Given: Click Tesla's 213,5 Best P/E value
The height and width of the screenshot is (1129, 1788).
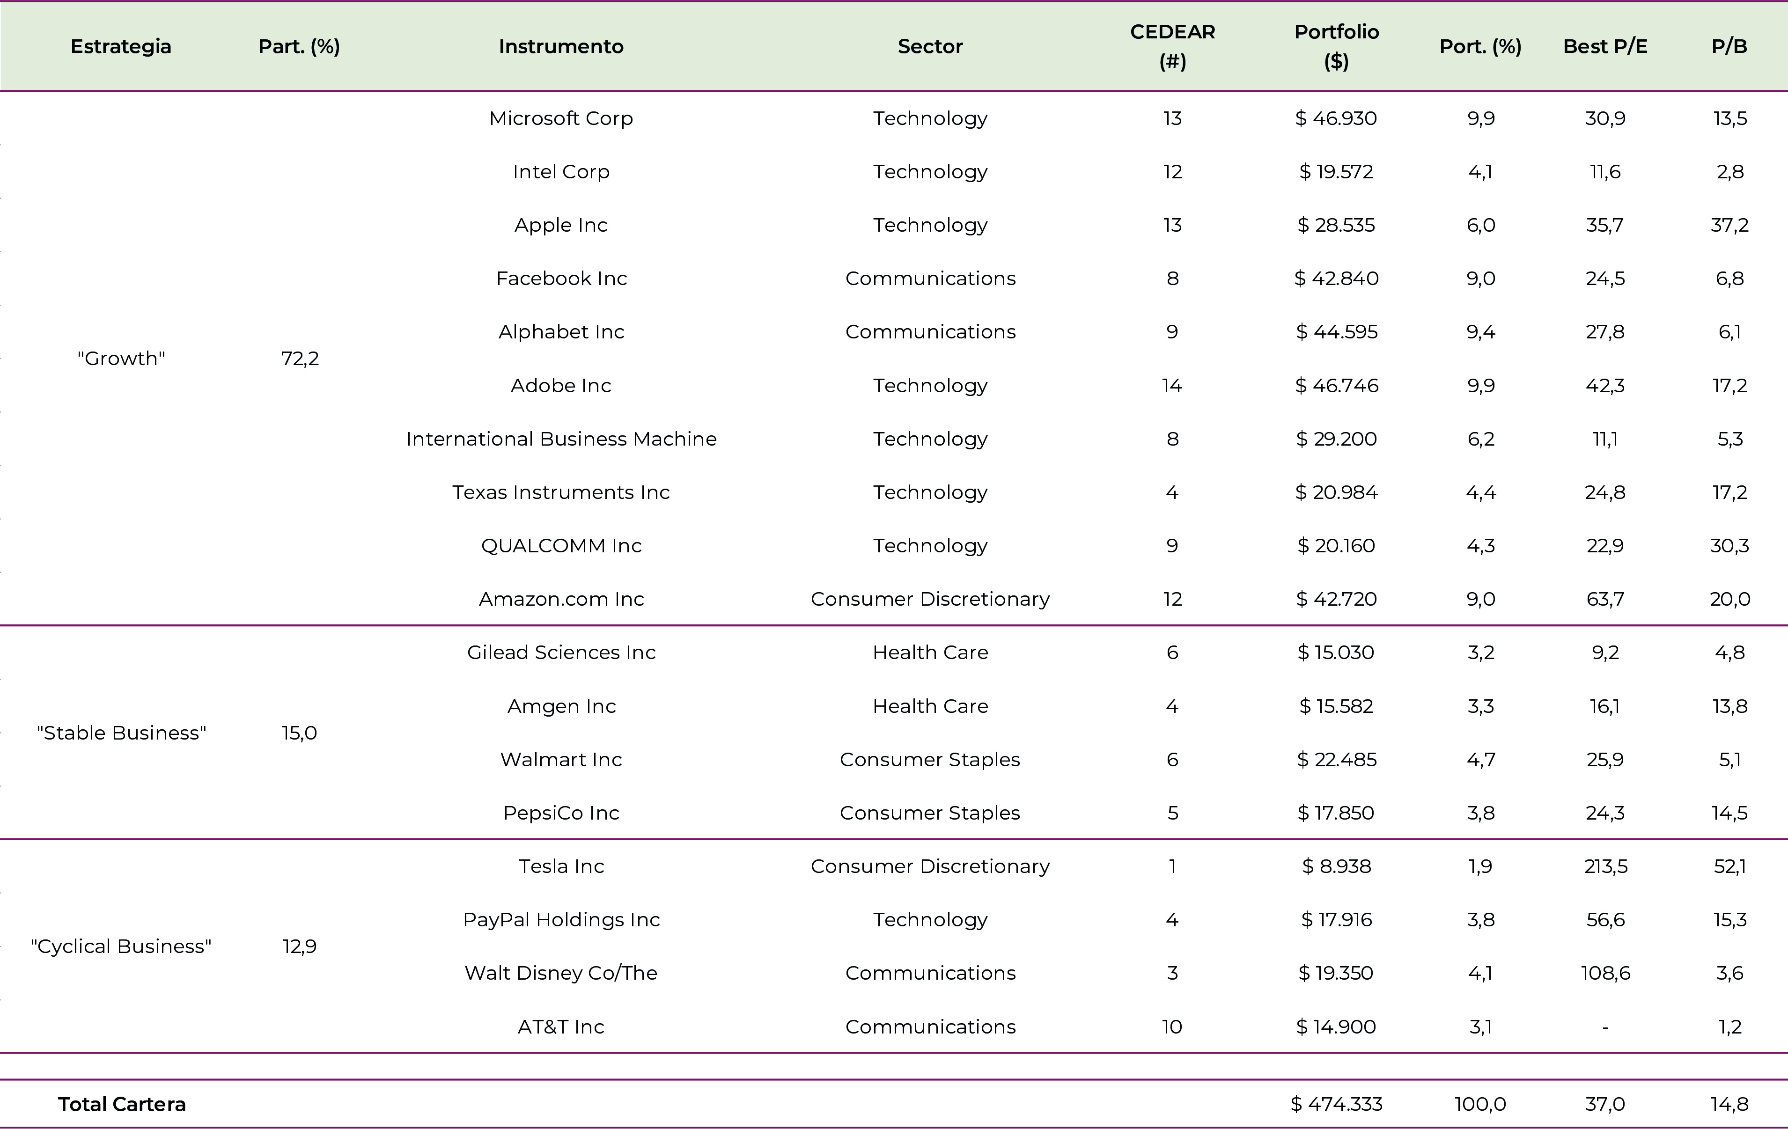Looking at the screenshot, I should coord(1604,866).
